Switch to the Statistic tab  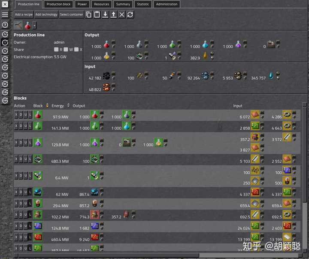coord(143,4)
